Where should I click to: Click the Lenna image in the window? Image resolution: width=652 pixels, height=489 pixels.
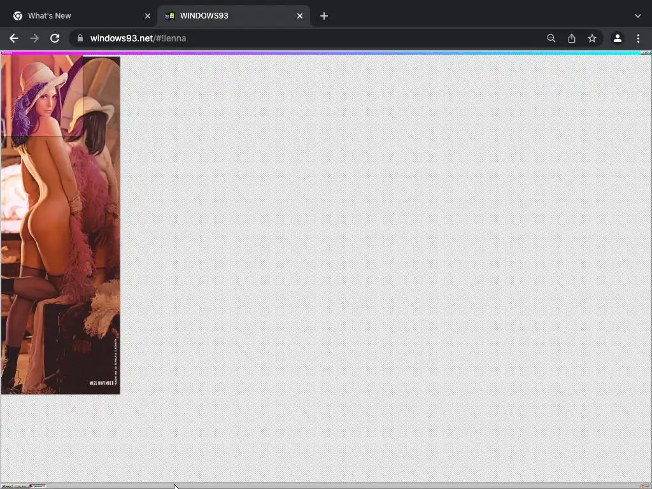point(60,225)
